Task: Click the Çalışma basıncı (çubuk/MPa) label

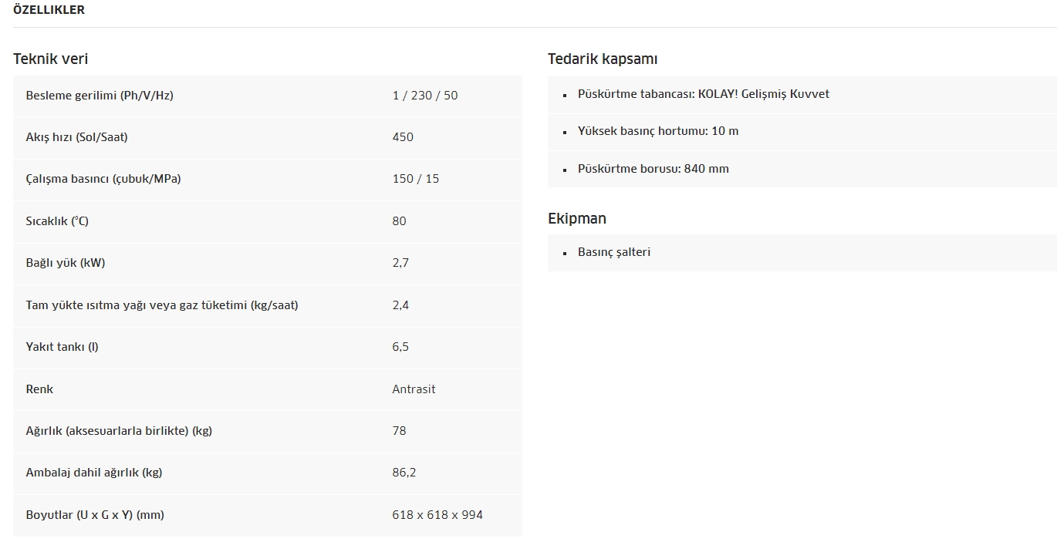Action: 103,179
